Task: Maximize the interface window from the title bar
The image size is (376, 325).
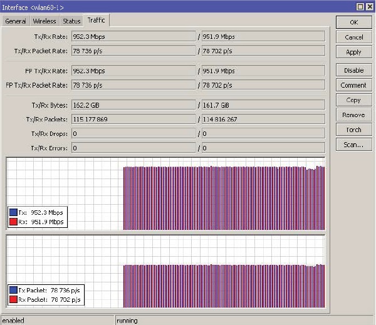Action: [x=360, y=6]
